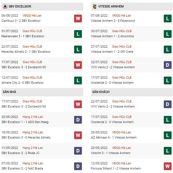Open VĐQG Hà Lan link dated 06/08/2022
The image size is (173, 173).
tap(32, 15)
